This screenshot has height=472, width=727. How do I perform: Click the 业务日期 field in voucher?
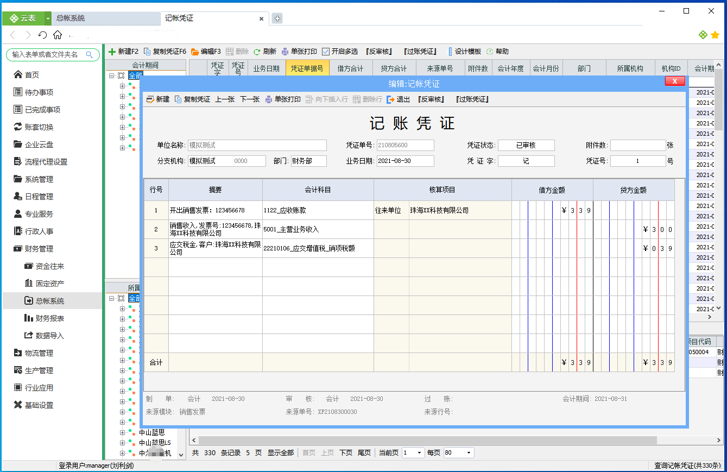tap(405, 161)
